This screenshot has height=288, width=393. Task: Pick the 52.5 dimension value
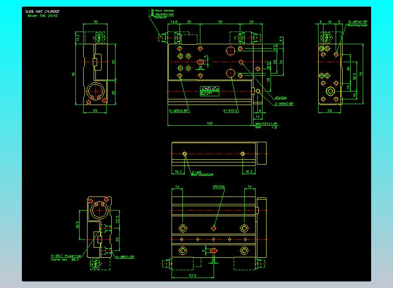click(x=193, y=275)
